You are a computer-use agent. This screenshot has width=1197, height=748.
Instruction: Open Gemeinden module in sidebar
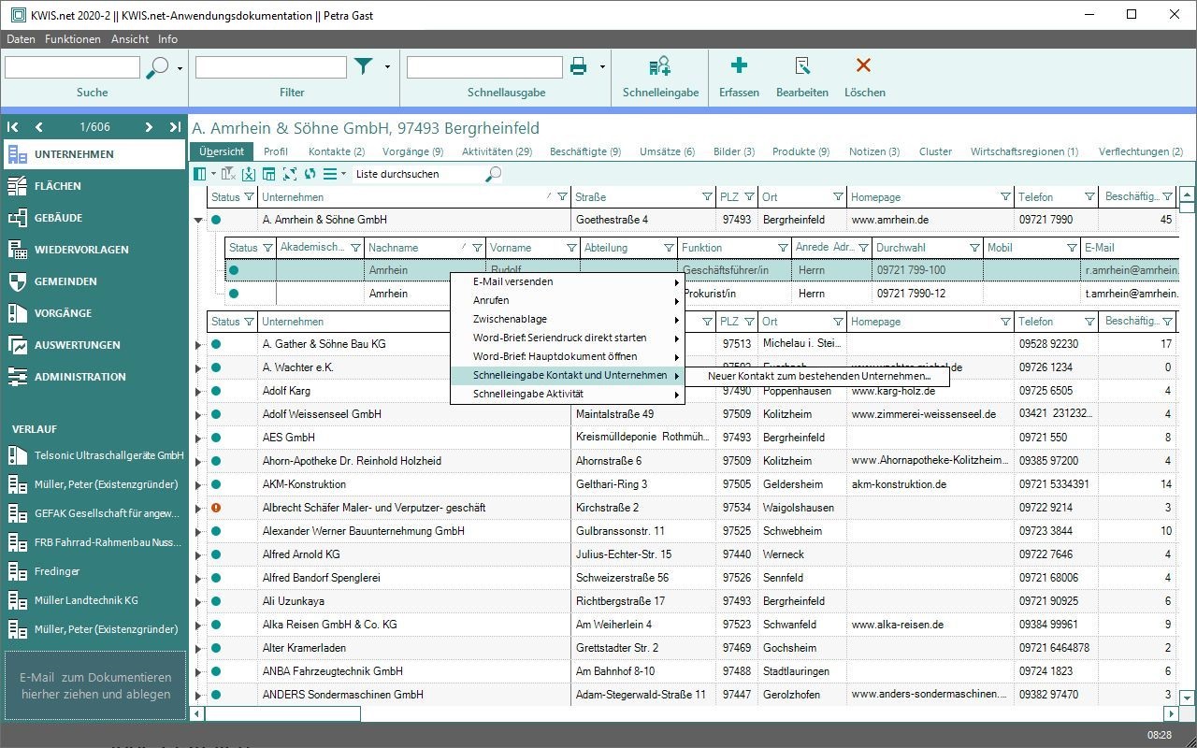click(94, 281)
